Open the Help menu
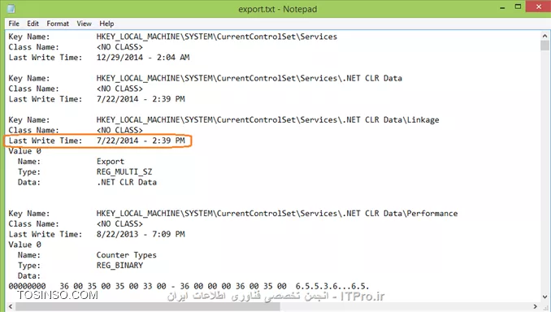This screenshot has width=551, height=312. pyautogui.click(x=106, y=24)
